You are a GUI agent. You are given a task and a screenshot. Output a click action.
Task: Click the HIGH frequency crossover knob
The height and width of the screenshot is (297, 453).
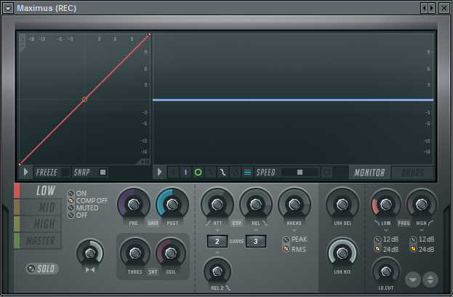coord(422,204)
